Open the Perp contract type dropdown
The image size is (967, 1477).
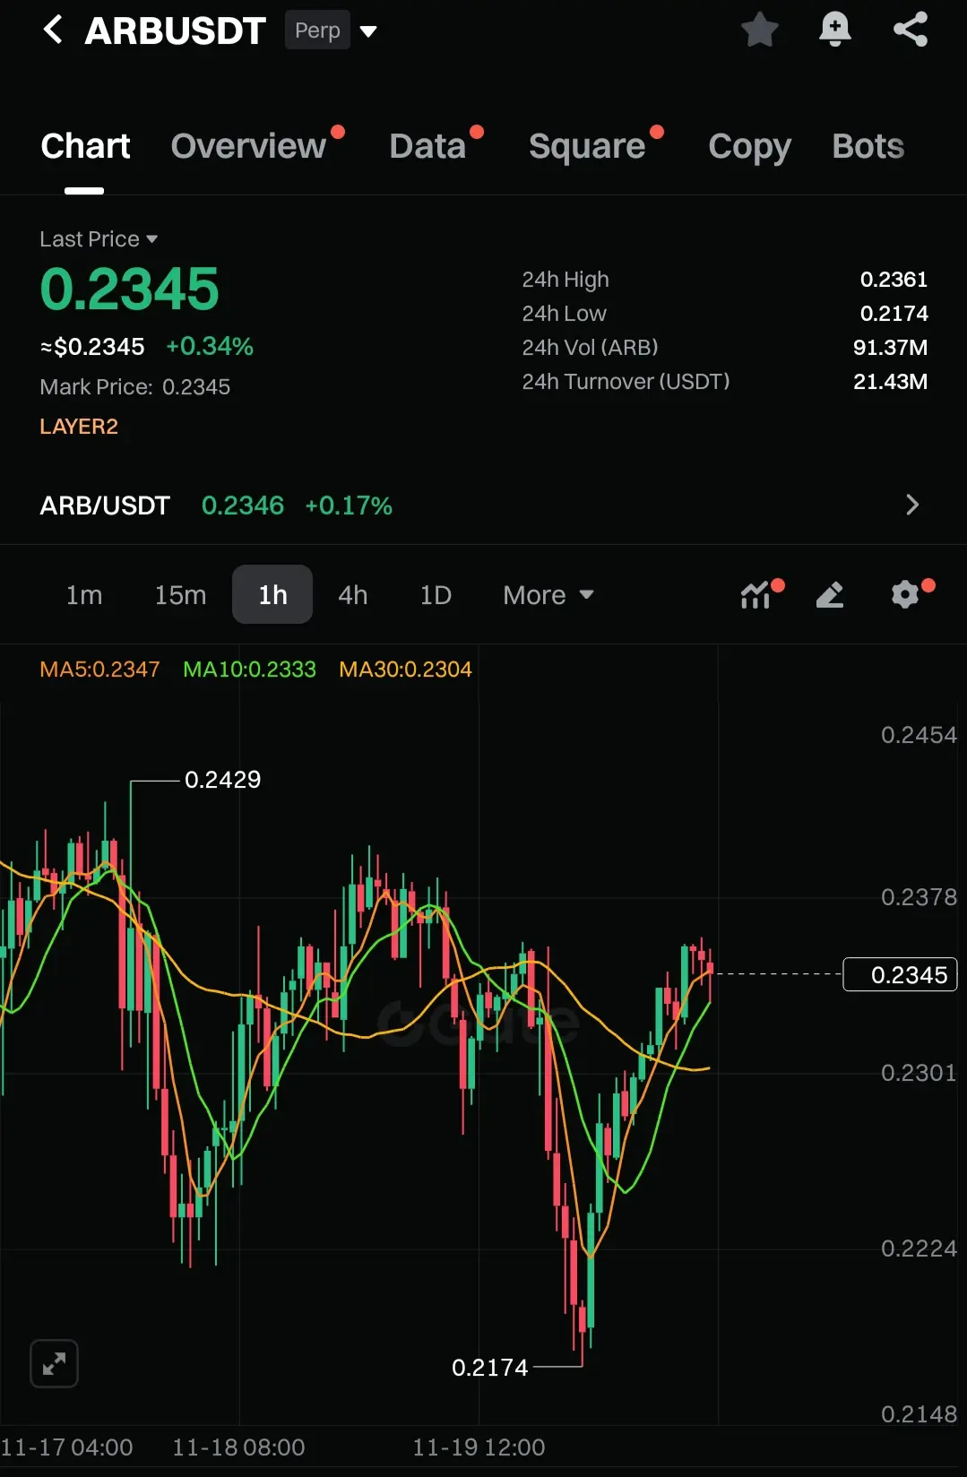click(332, 30)
